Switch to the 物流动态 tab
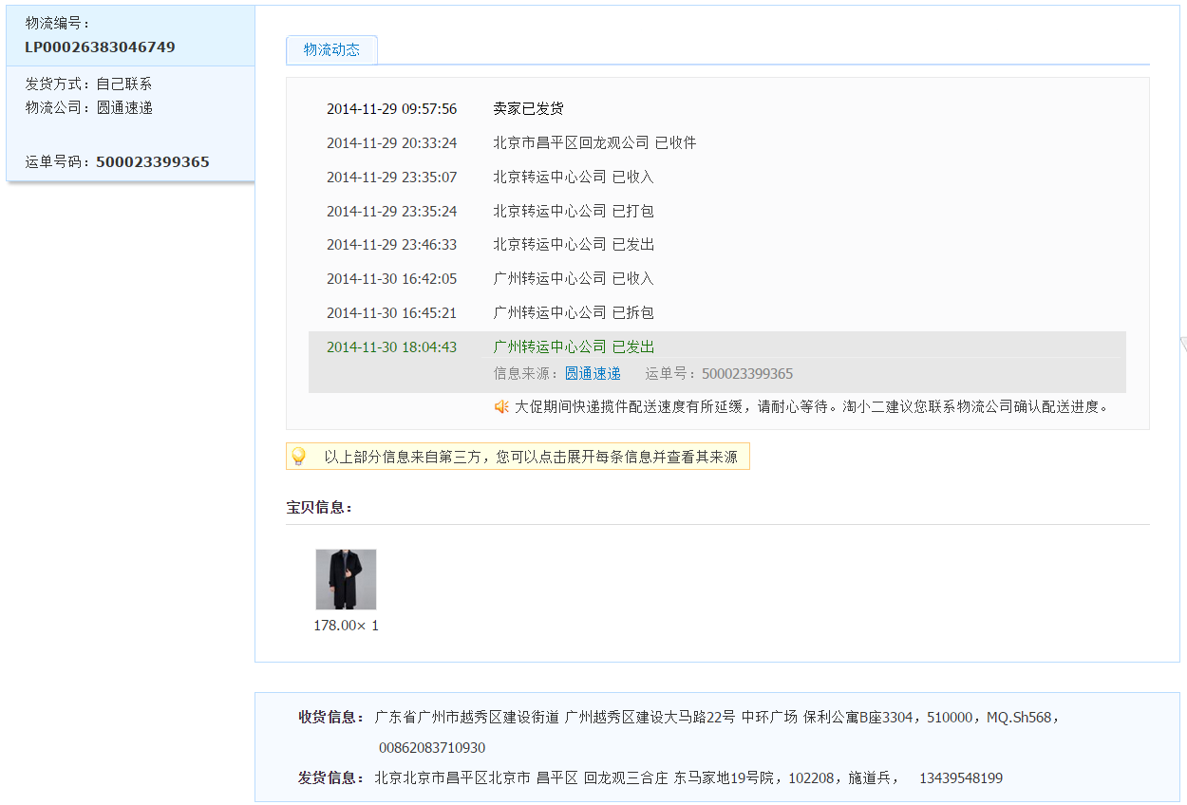1187x805 pixels. tap(331, 50)
